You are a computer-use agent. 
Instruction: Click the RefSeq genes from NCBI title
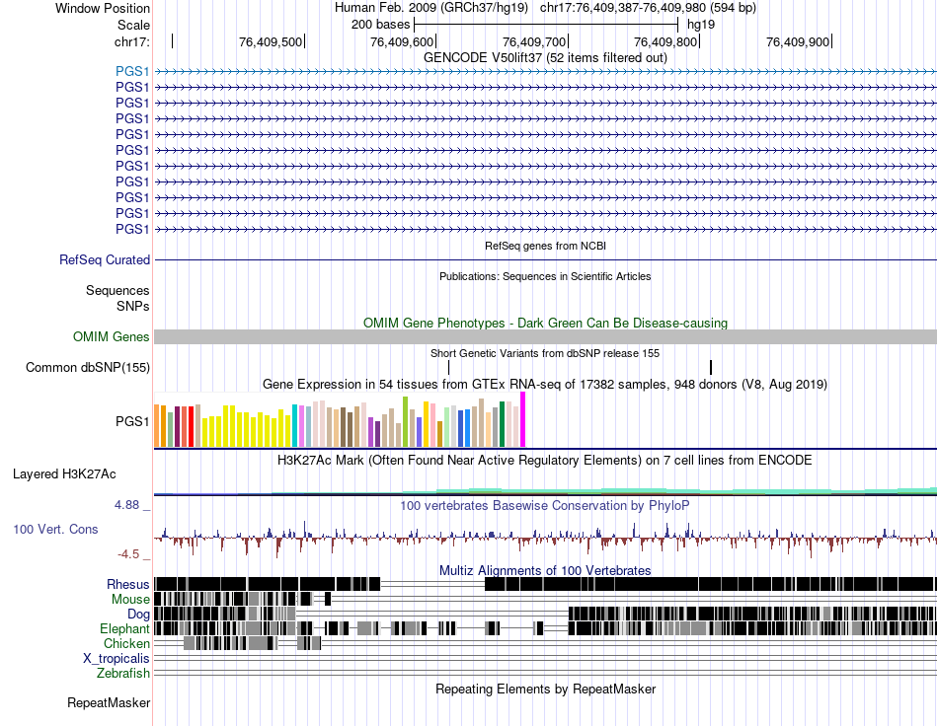(545, 246)
